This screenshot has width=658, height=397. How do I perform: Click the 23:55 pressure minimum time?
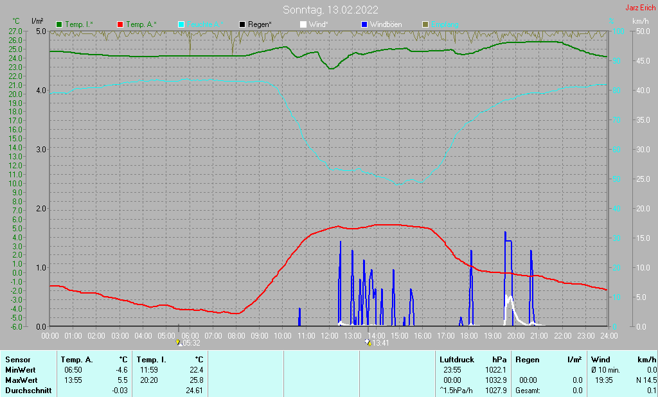coord(452,370)
